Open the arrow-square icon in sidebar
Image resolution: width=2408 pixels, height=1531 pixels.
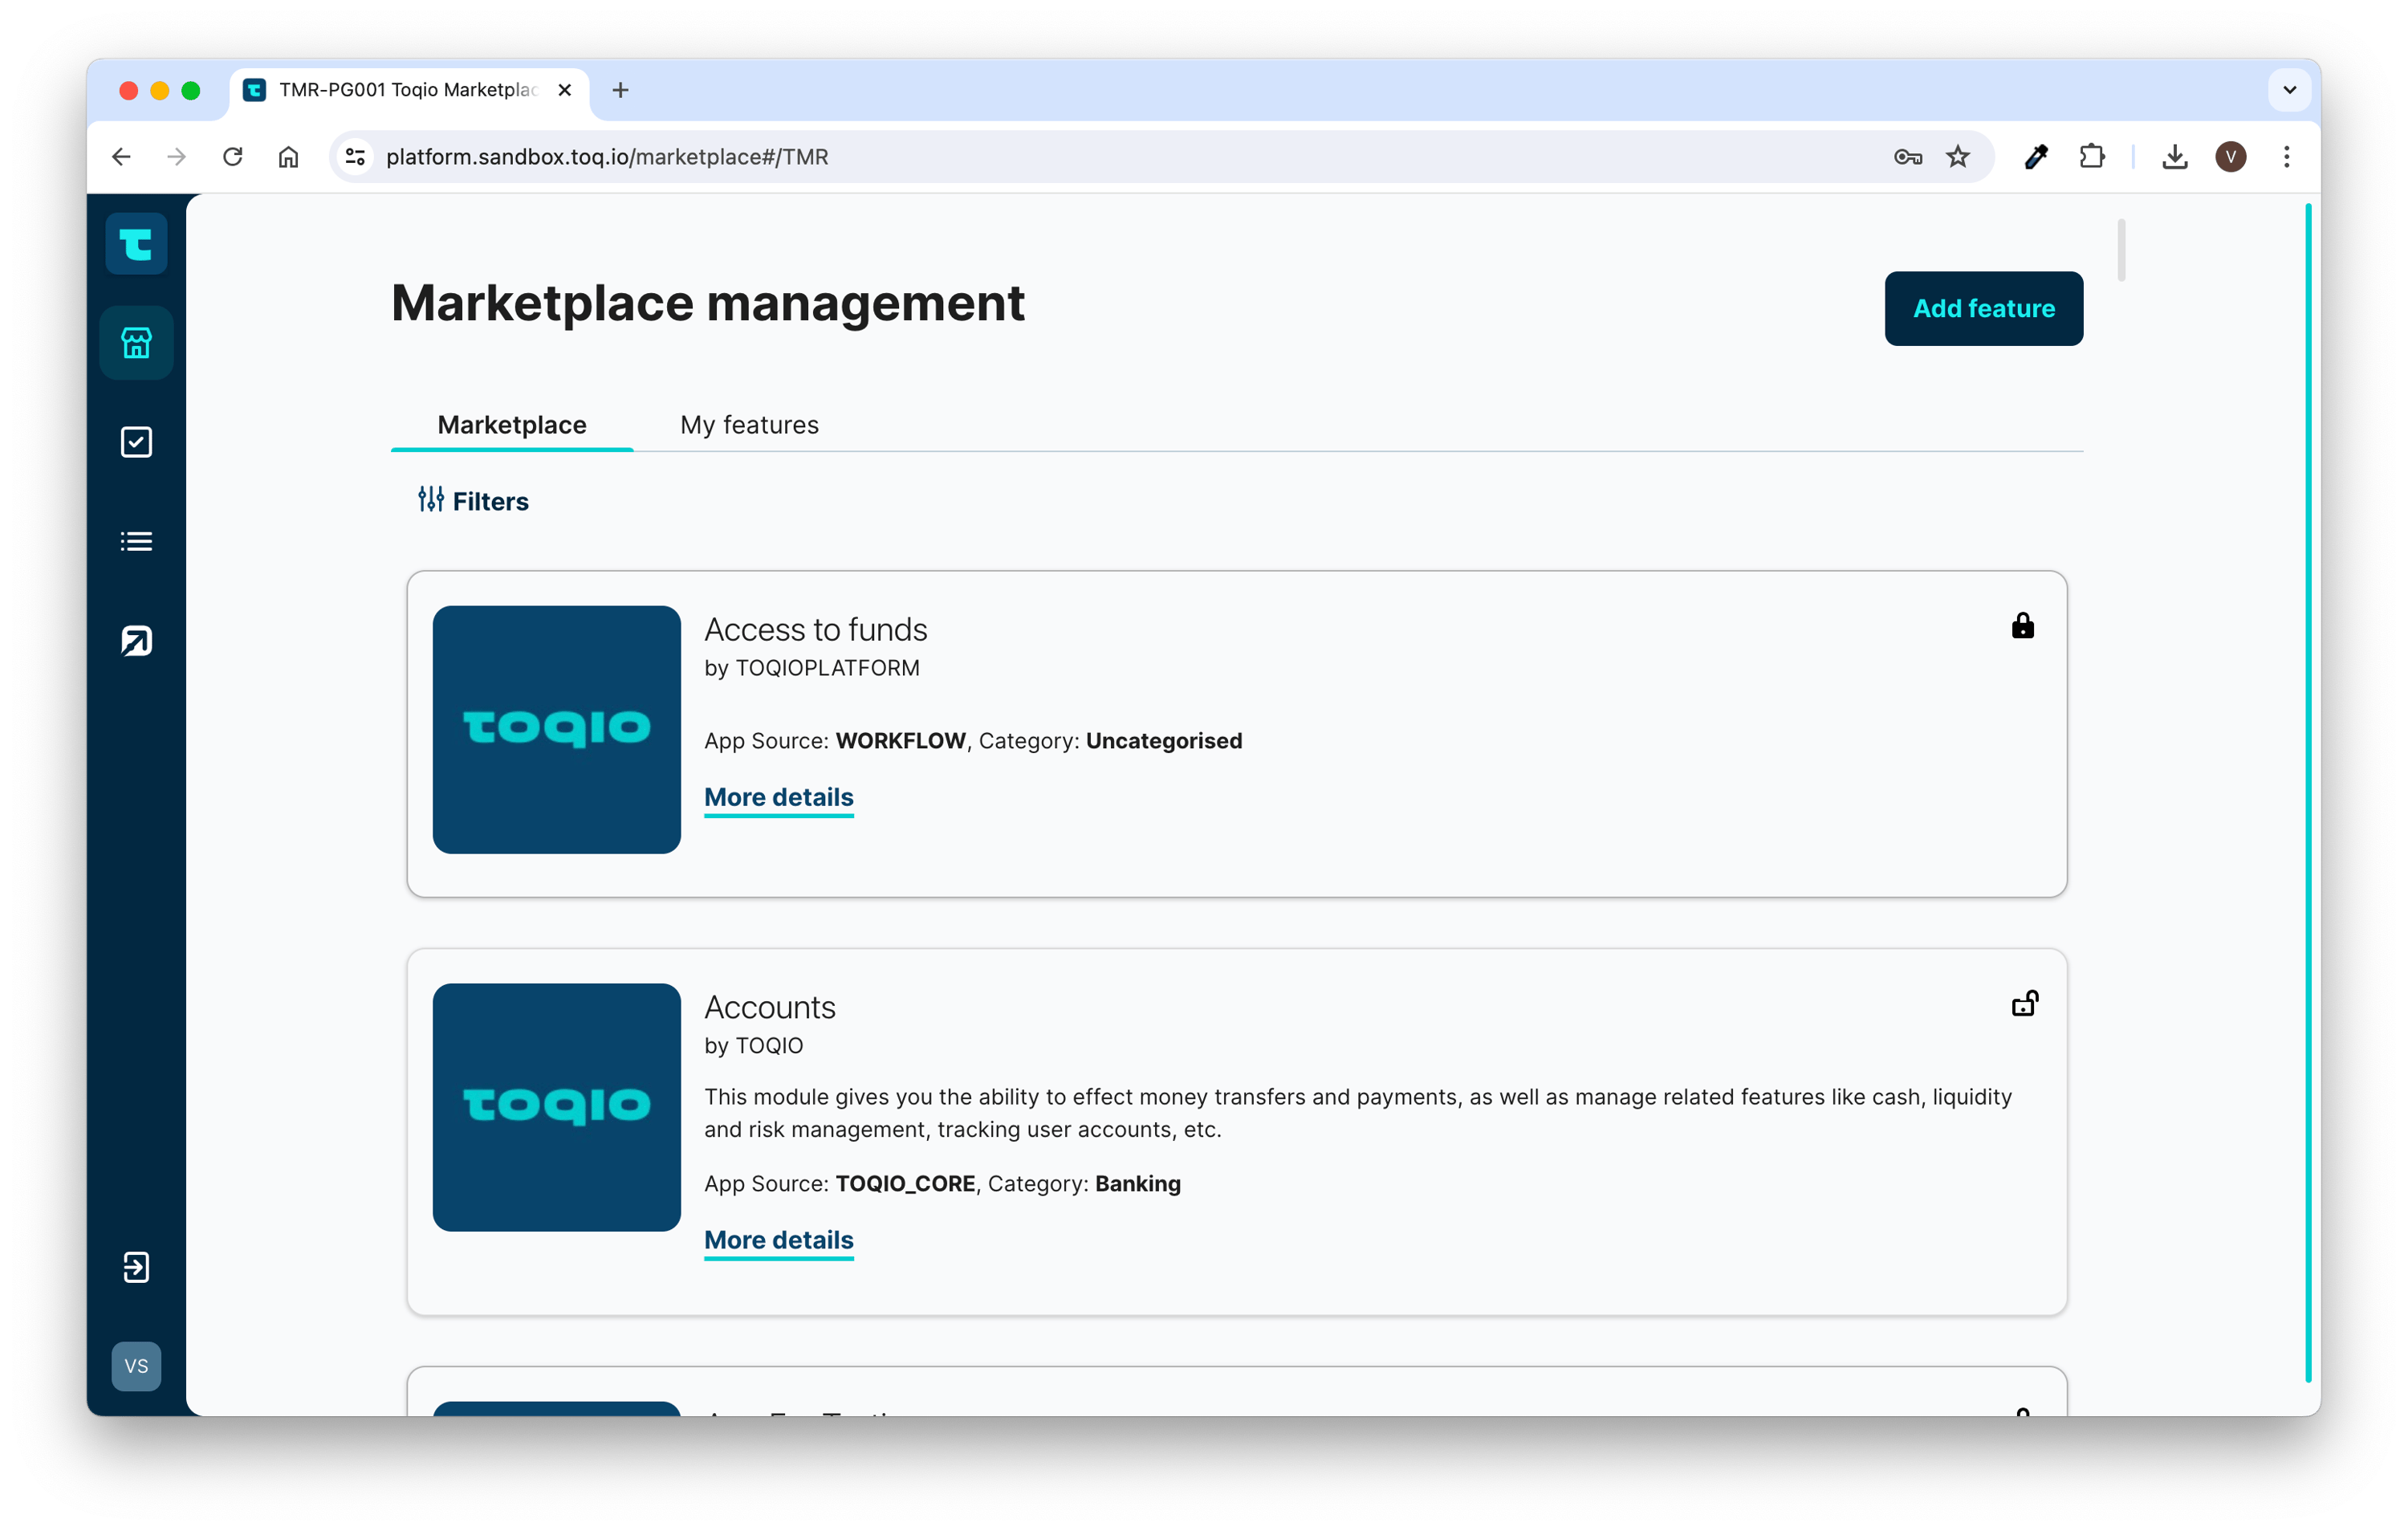tap(136, 641)
